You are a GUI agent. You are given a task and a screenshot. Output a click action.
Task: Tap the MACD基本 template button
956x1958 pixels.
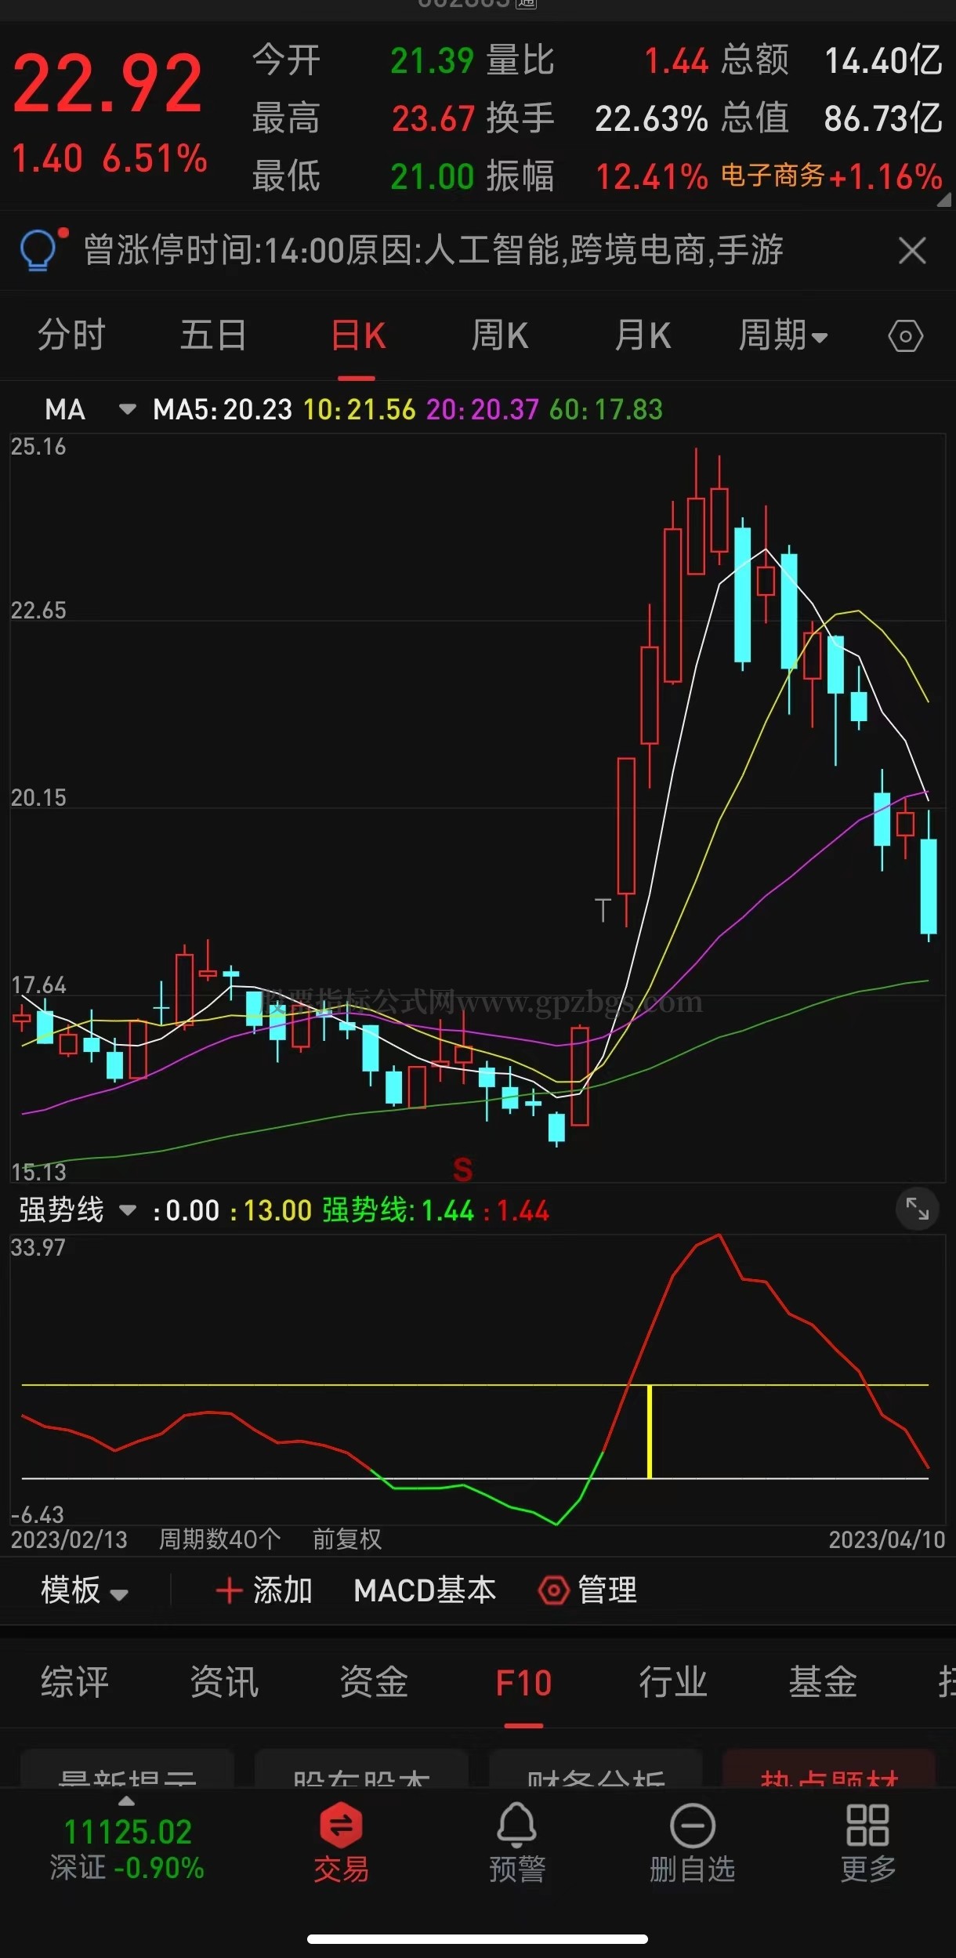coord(425,1590)
